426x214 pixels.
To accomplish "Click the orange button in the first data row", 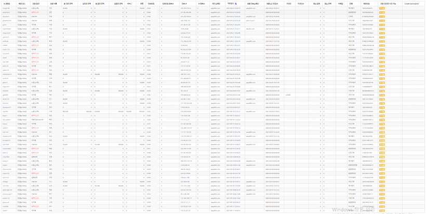I will coord(382,8).
